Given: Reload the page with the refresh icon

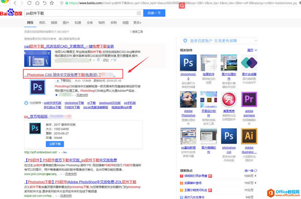Looking at the screenshot, I should coord(30,3).
